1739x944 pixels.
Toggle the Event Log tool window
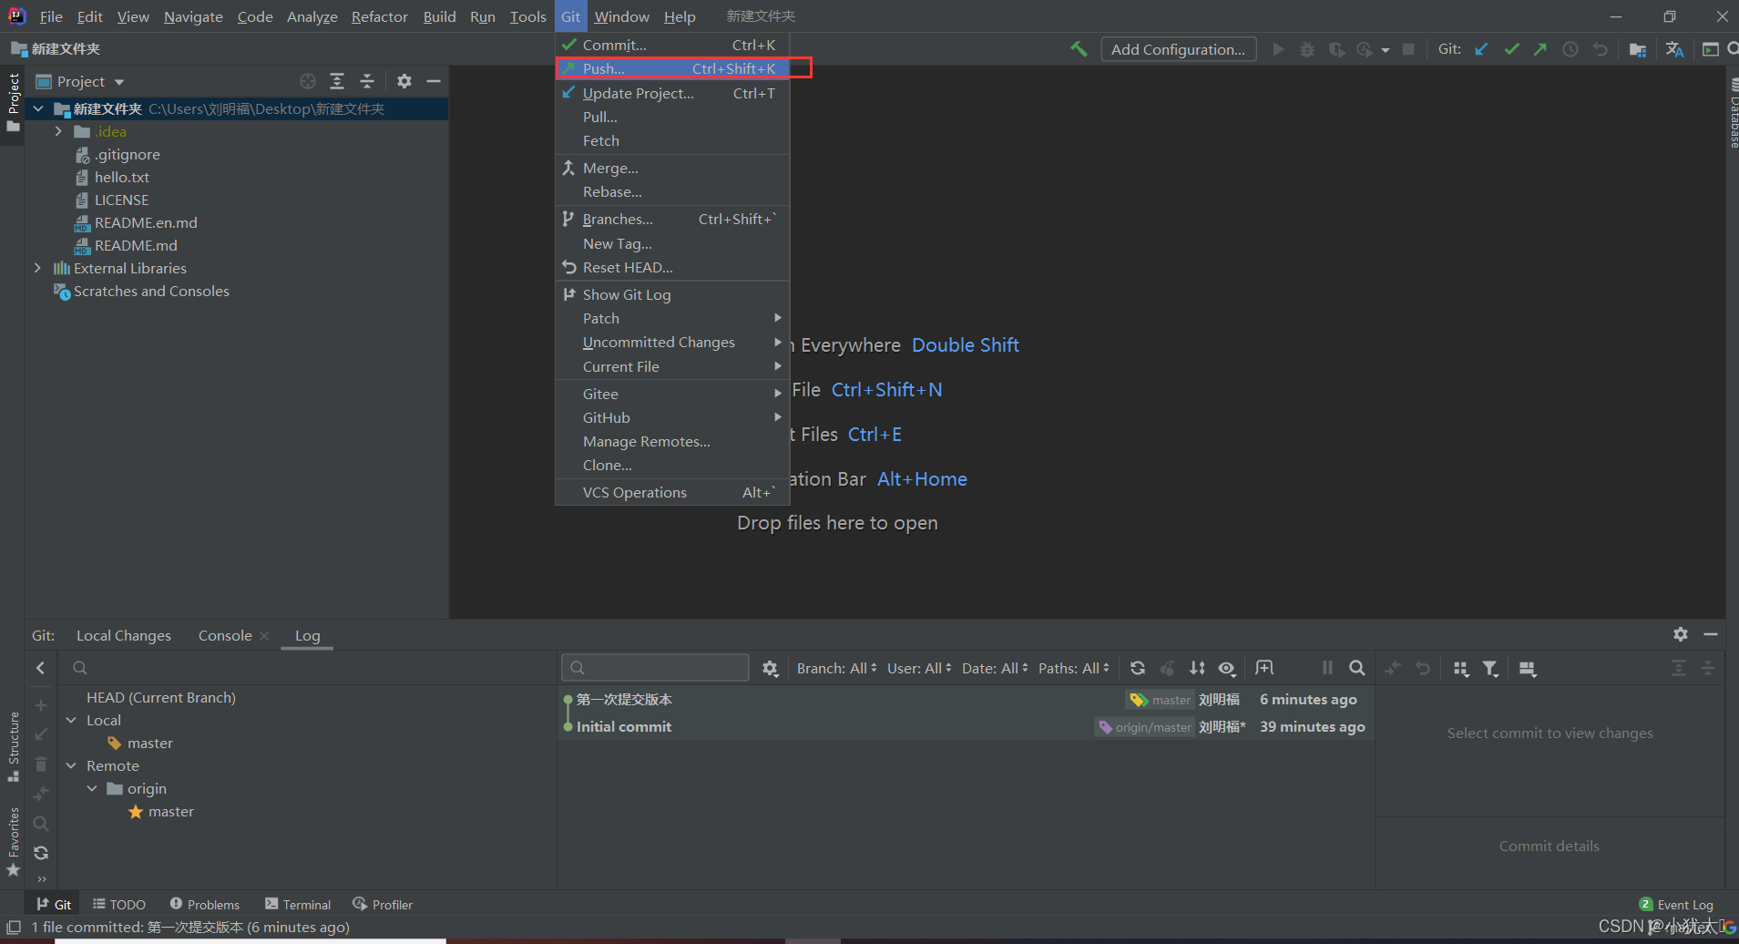tap(1676, 905)
